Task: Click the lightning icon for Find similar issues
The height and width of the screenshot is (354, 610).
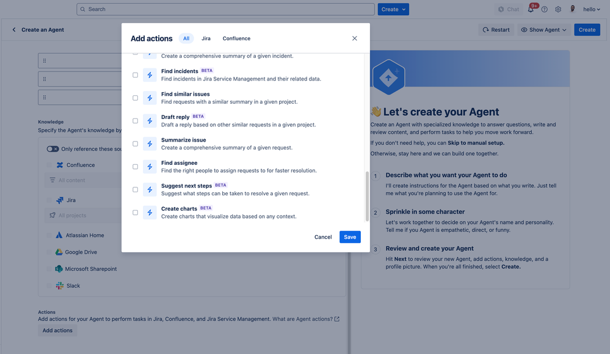Action: click(x=150, y=98)
